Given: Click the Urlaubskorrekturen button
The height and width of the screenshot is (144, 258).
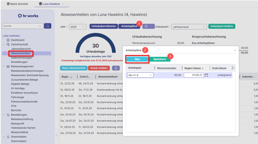Looking at the screenshot, I should [104, 26].
